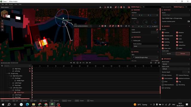
Task: Adjust the X rotation dial
Action: coord(136,22)
